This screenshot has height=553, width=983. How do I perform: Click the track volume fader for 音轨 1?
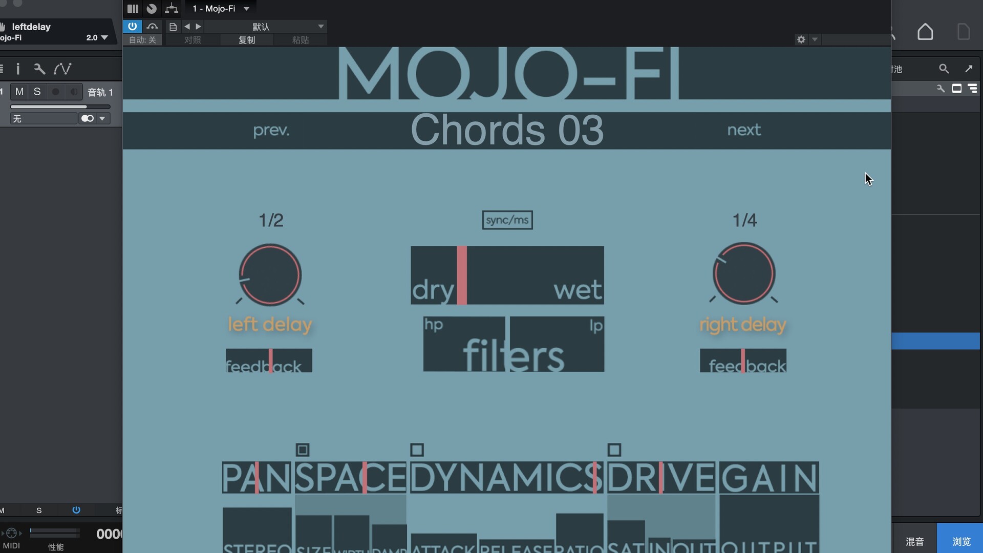[x=60, y=107]
